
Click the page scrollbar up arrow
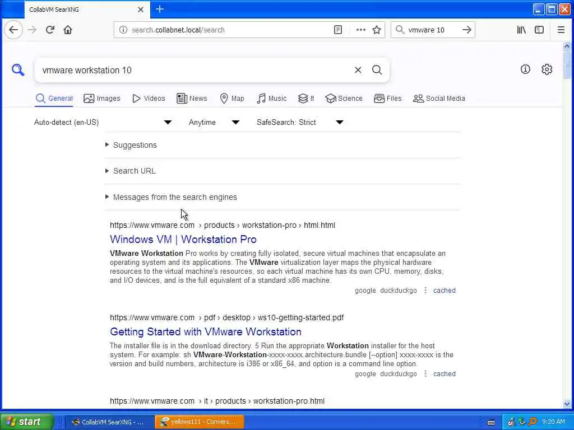click(x=567, y=46)
